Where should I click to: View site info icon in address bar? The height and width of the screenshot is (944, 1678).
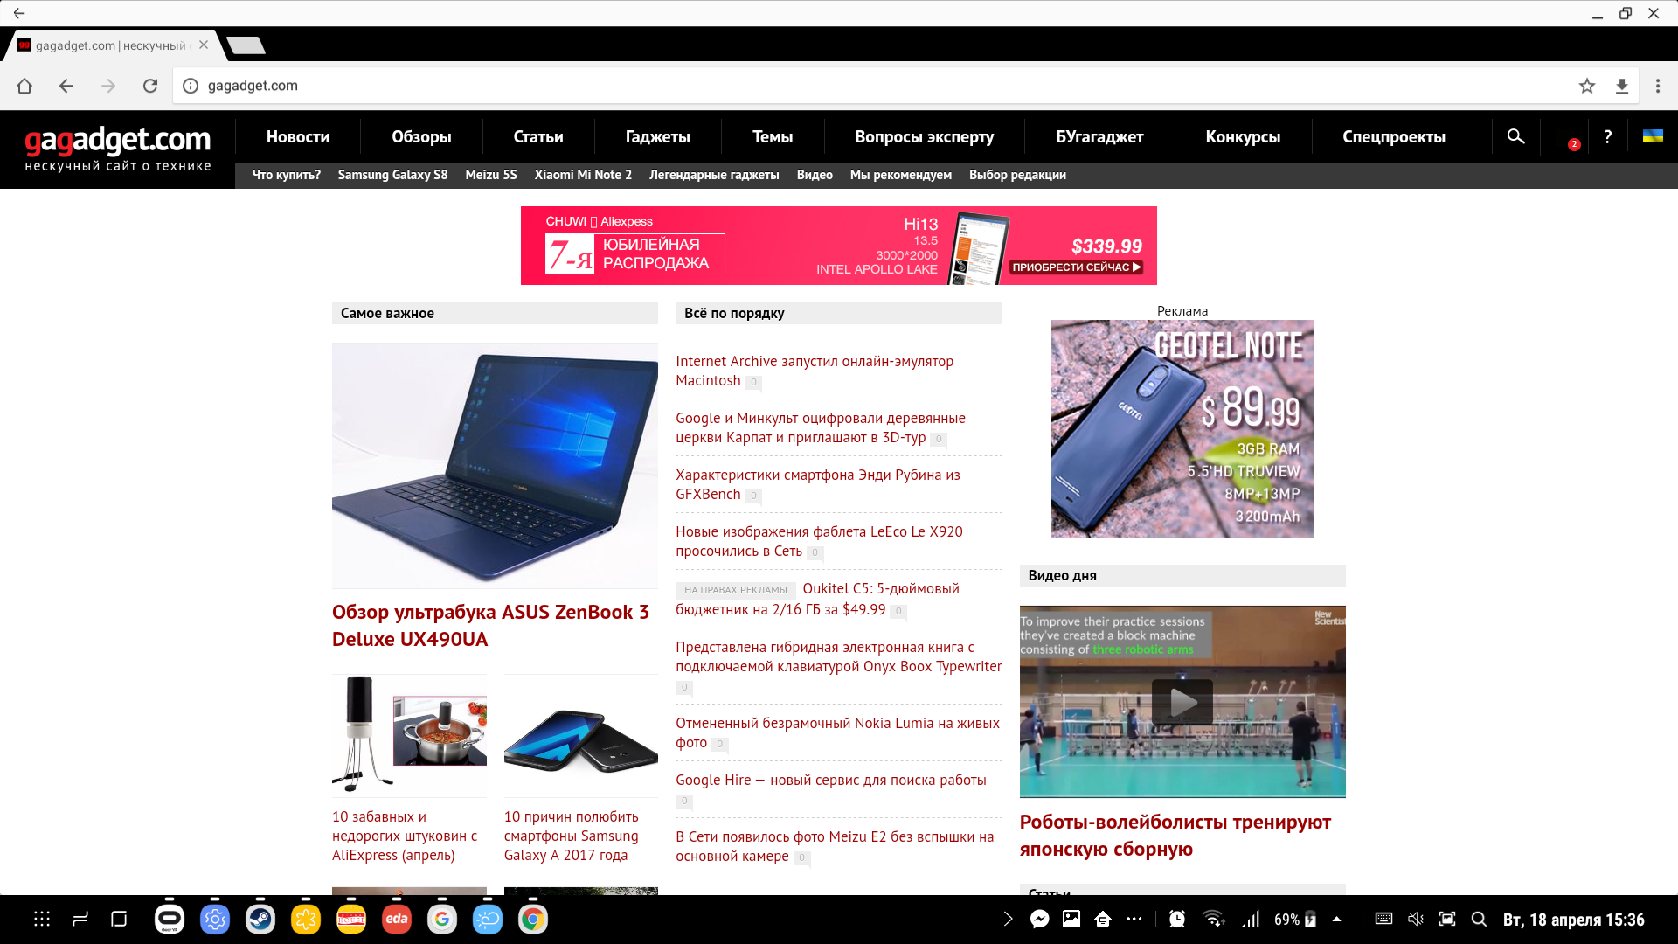191,86
